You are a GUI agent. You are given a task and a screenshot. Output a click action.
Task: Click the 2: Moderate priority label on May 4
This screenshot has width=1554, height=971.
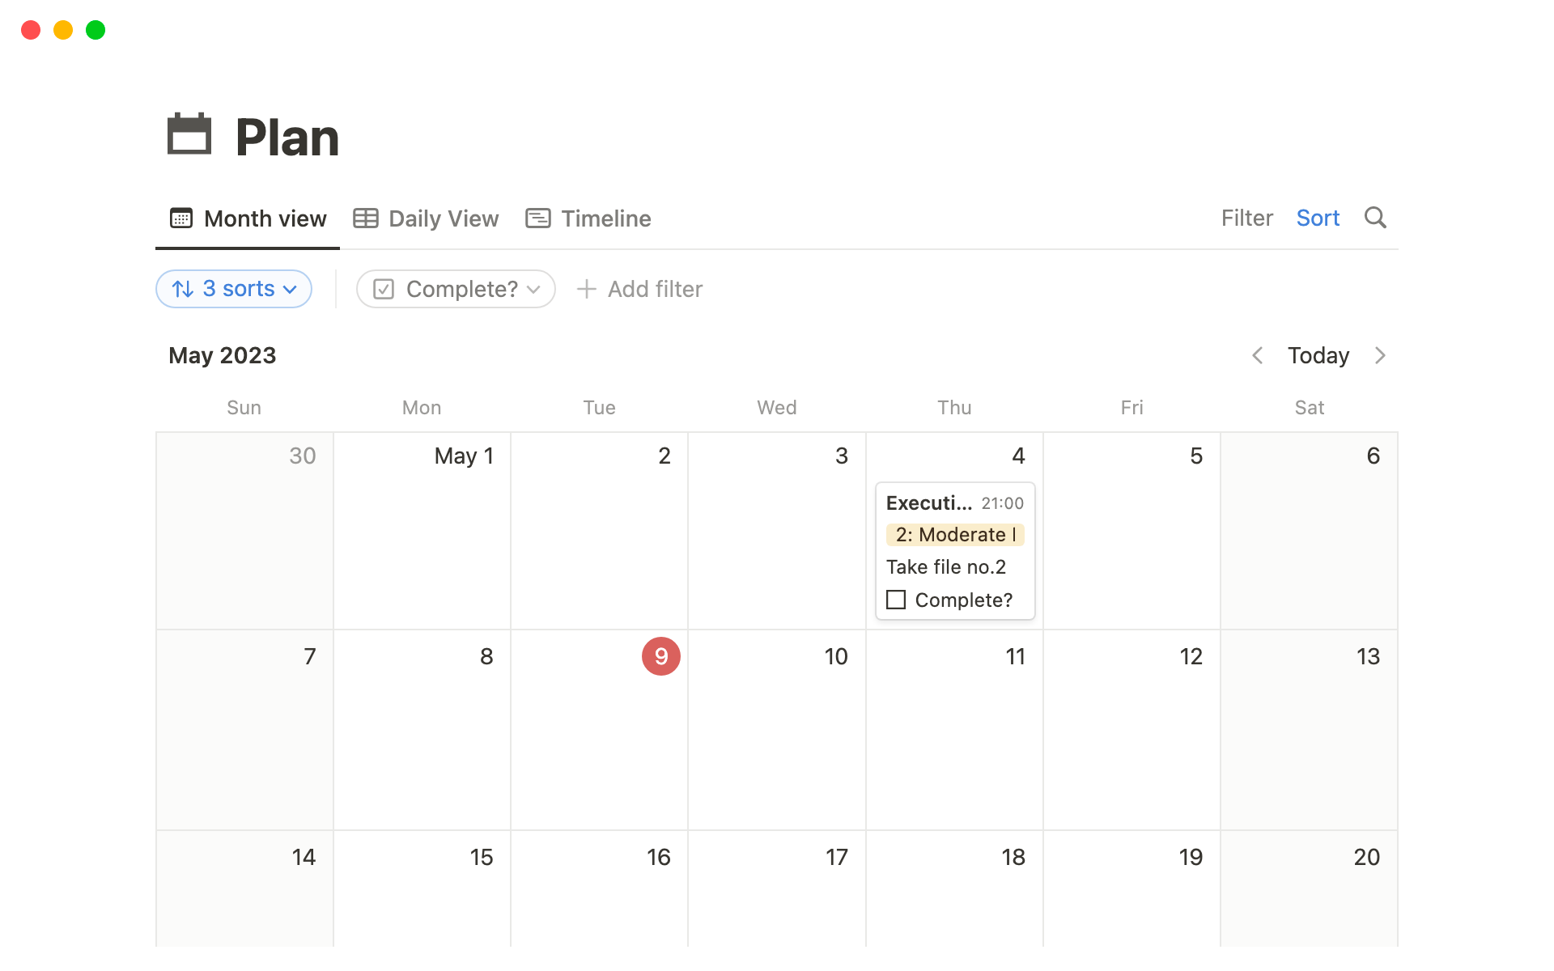coord(953,535)
